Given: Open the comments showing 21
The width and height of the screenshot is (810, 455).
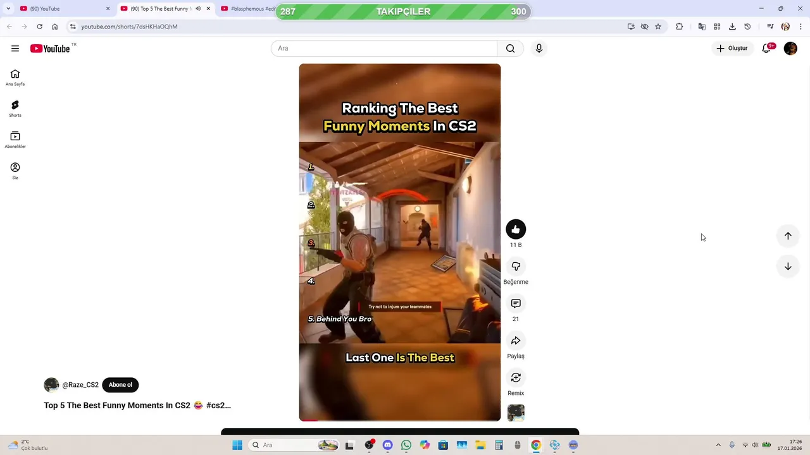Looking at the screenshot, I should (x=516, y=303).
